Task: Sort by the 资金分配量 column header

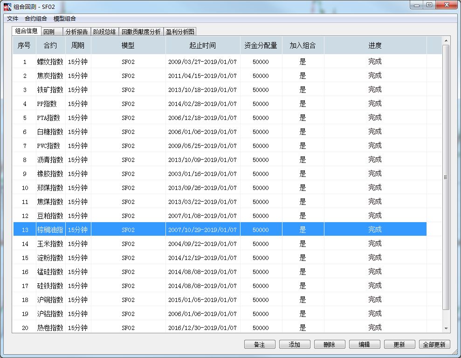Action: pyautogui.click(x=261, y=46)
